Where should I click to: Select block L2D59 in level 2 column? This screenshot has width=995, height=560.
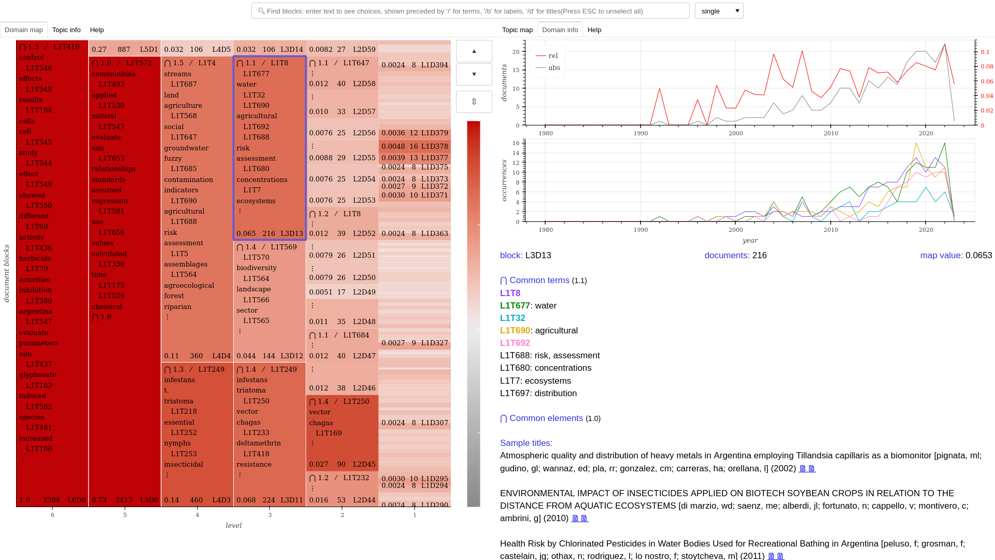(x=343, y=47)
